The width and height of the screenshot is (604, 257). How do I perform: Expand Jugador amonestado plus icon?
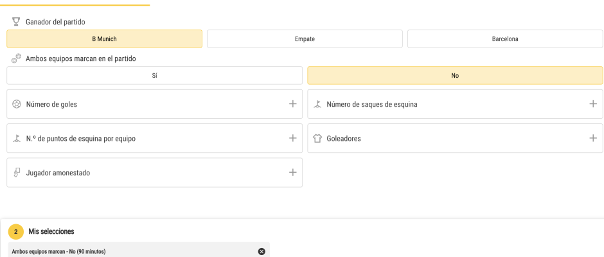(x=293, y=172)
